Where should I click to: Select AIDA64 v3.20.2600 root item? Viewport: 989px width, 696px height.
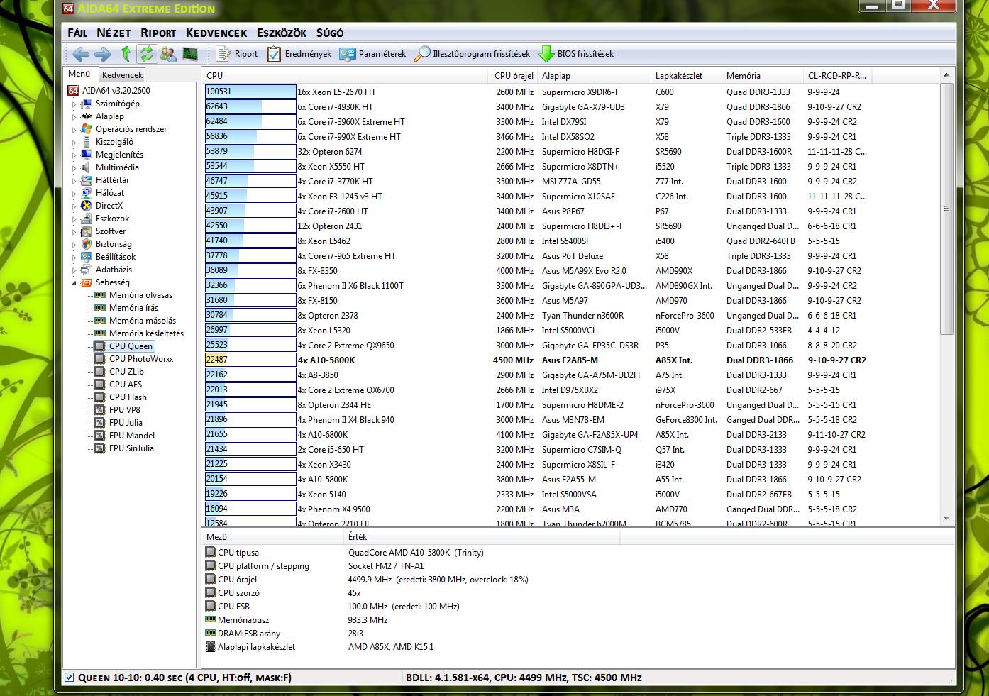pyautogui.click(x=116, y=91)
